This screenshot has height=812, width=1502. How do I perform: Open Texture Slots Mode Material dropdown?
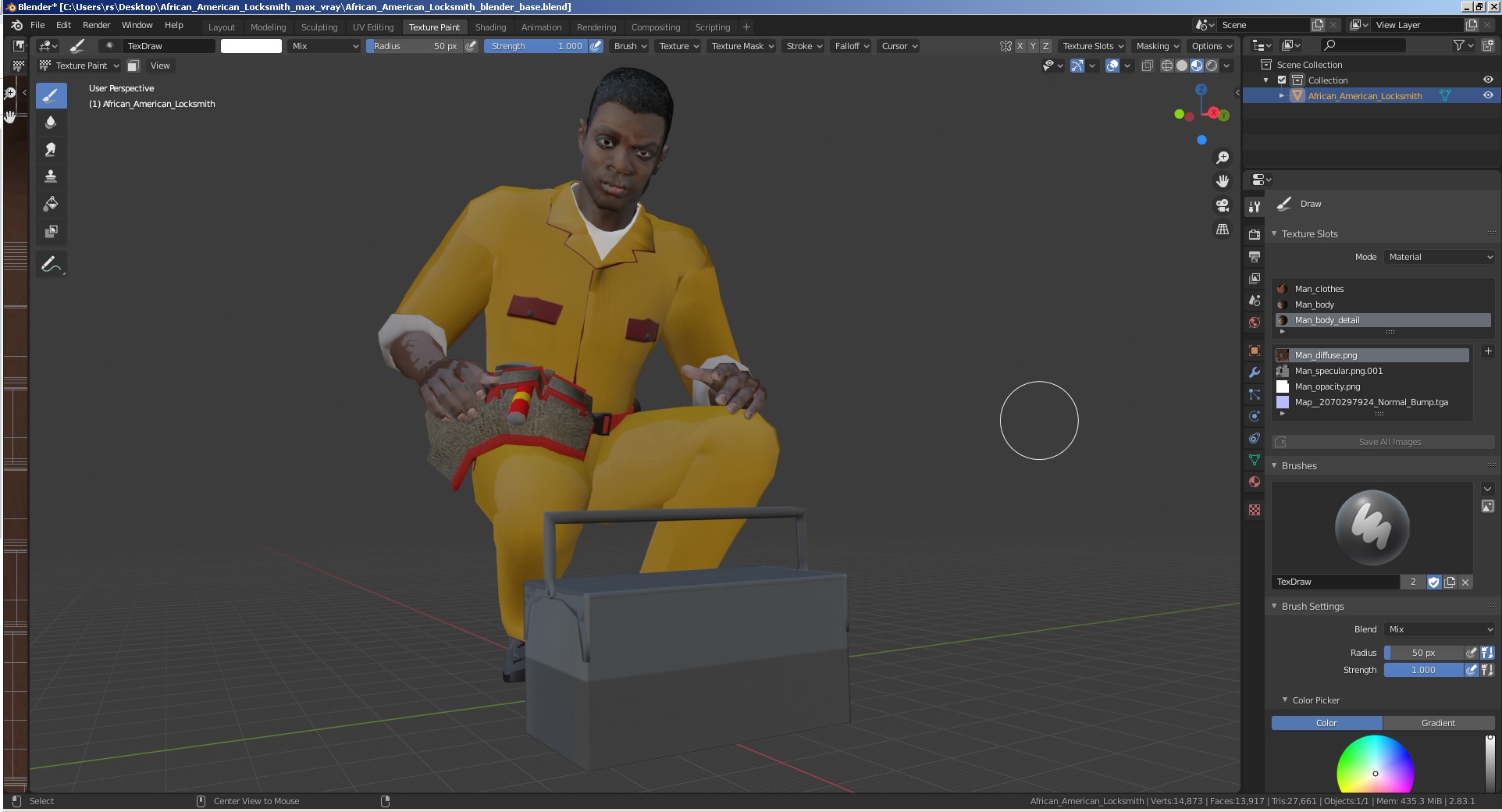click(1440, 257)
